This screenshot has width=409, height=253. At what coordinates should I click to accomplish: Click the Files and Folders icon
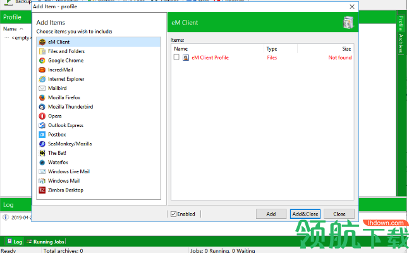pyautogui.click(x=42, y=51)
